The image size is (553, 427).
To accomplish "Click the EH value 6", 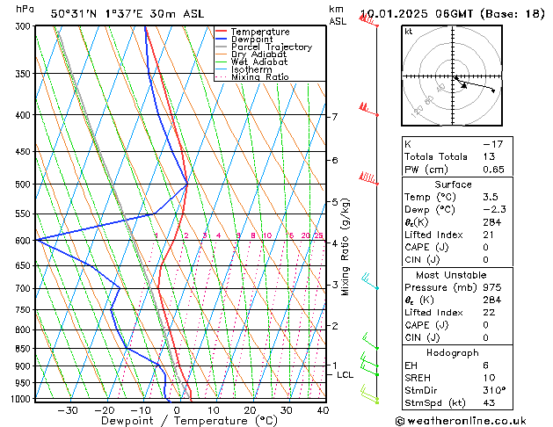I will 485,365.
